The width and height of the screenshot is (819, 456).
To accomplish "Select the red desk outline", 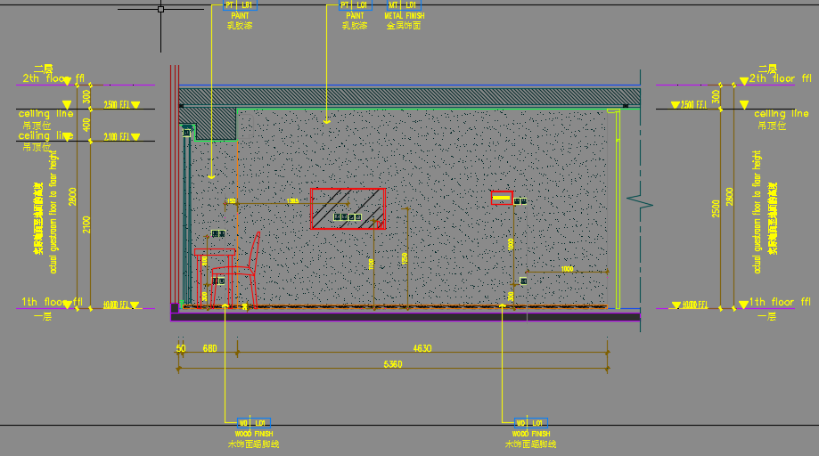I will [215, 278].
